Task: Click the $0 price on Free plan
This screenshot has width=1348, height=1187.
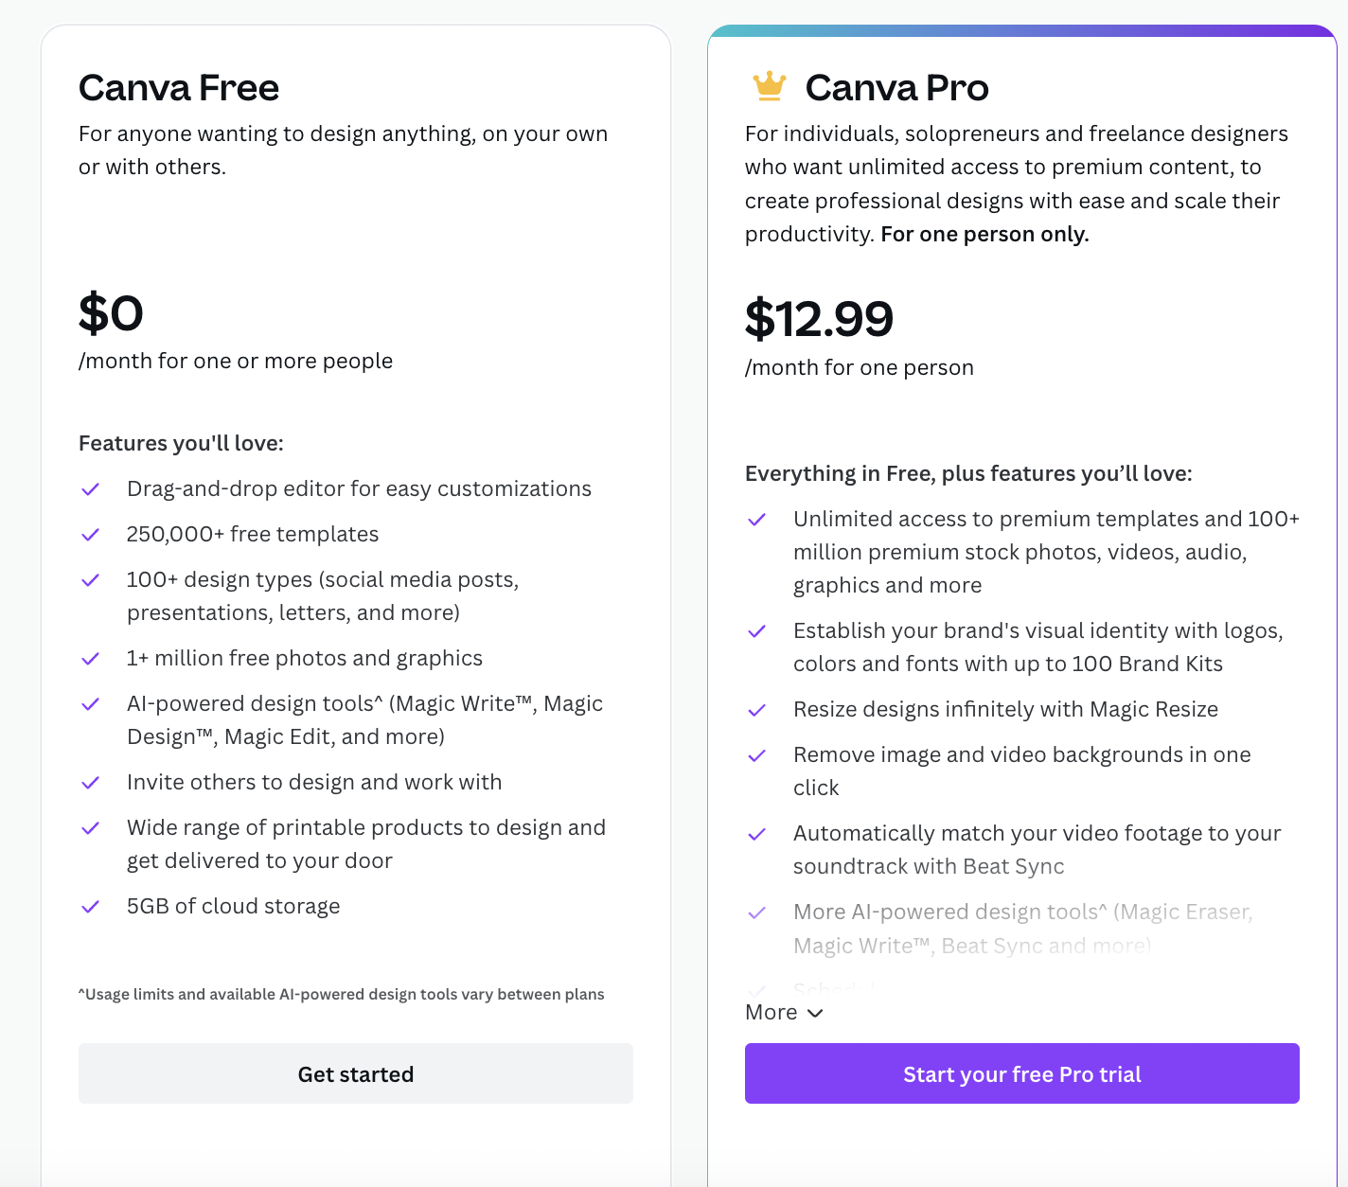Action: (x=111, y=312)
